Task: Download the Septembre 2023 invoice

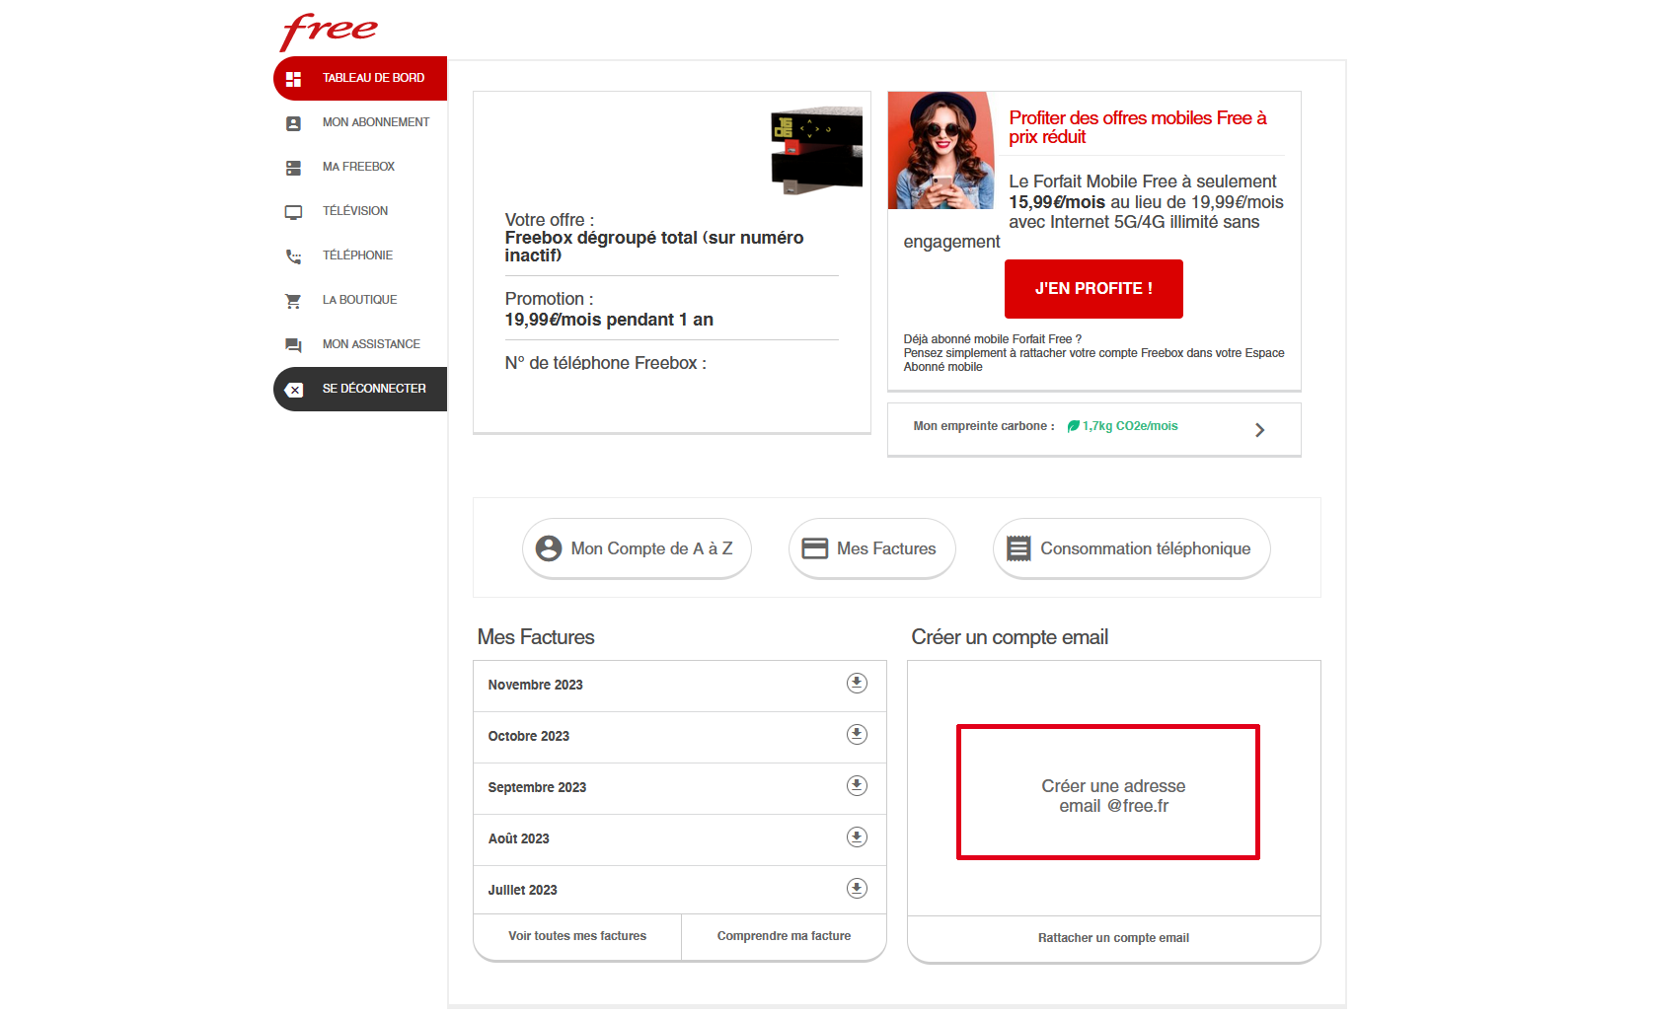Action: pyautogui.click(x=857, y=785)
